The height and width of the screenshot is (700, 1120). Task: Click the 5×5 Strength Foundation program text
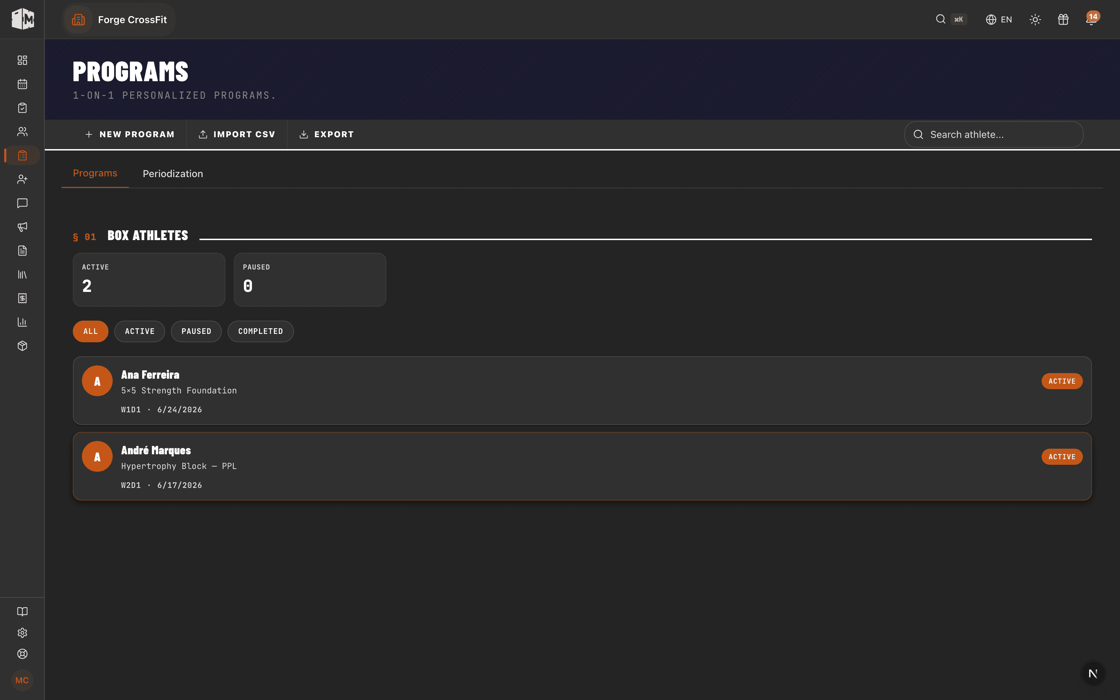point(179,391)
